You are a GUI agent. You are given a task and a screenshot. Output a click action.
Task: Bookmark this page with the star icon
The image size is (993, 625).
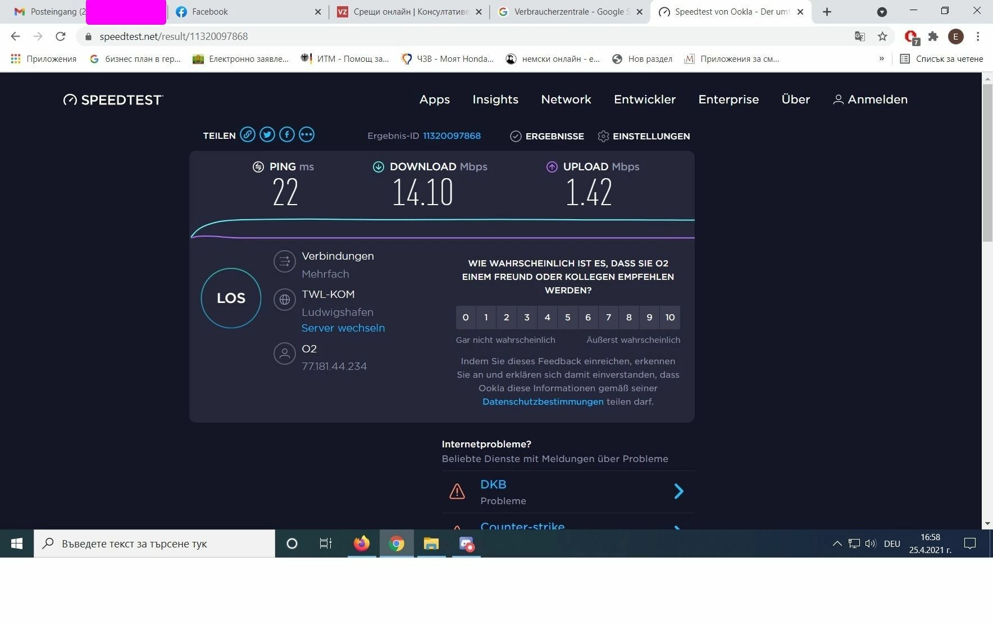click(x=882, y=37)
